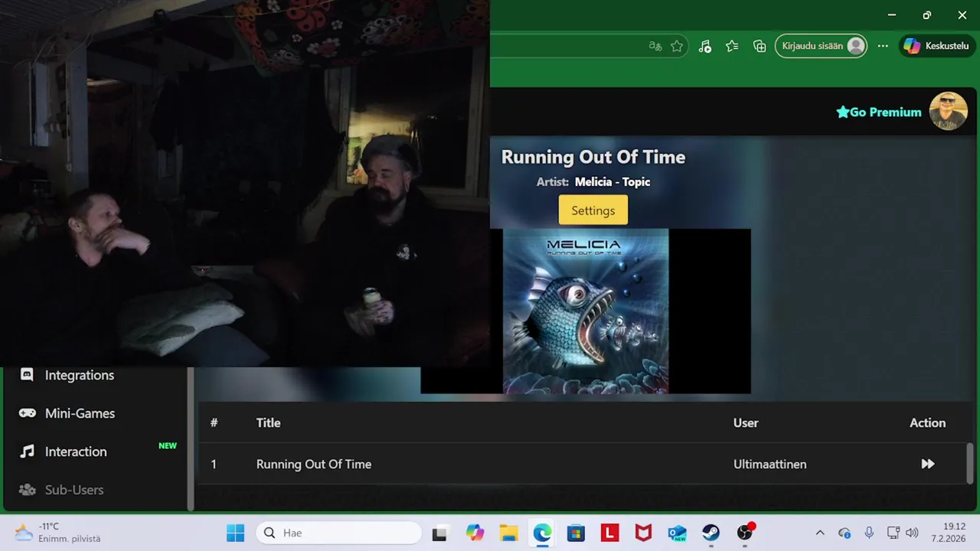Open McAfee from the taskbar
This screenshot has width=980, height=551.
tap(643, 533)
